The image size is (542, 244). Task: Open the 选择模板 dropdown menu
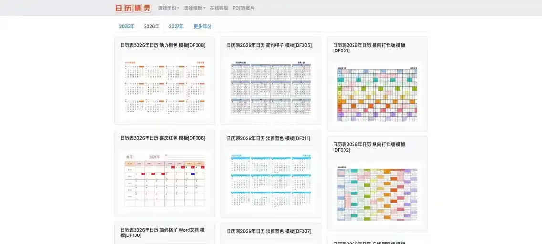[x=195, y=8]
